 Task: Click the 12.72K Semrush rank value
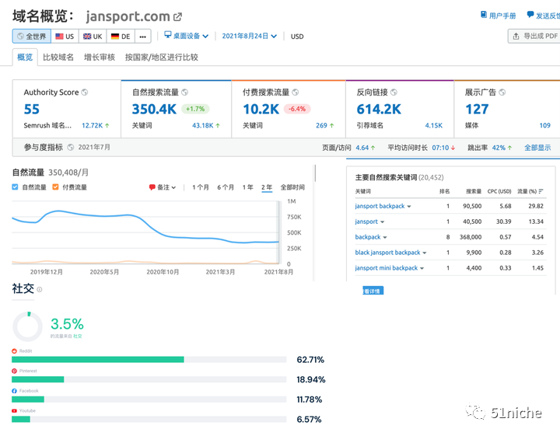pyautogui.click(x=92, y=126)
